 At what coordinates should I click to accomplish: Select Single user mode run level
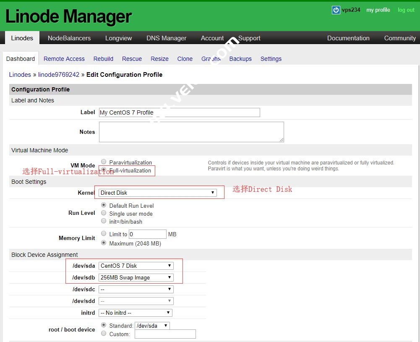click(104, 213)
